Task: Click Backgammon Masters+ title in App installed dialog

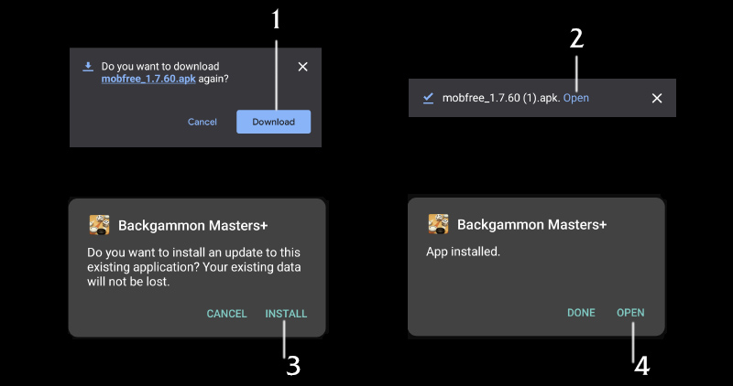Action: (532, 224)
